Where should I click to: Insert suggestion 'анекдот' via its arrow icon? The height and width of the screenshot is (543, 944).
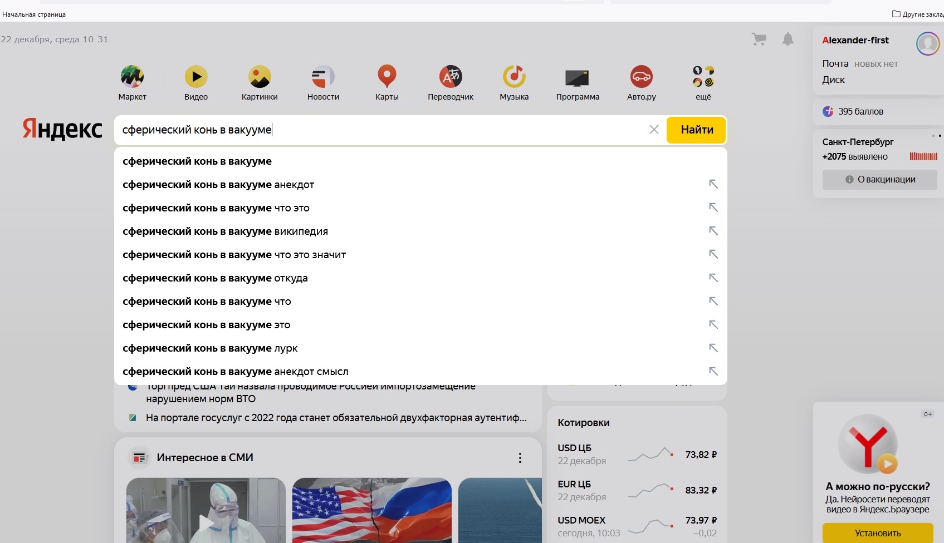click(713, 184)
